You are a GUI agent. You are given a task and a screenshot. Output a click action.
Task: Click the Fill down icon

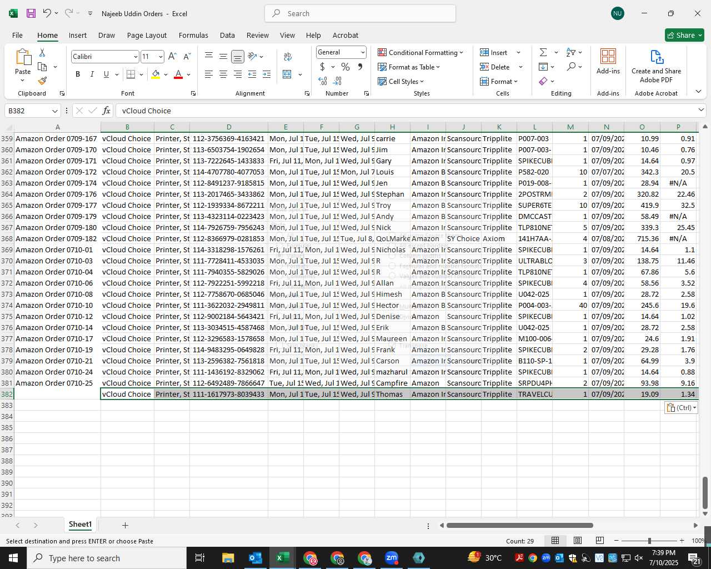(543, 67)
